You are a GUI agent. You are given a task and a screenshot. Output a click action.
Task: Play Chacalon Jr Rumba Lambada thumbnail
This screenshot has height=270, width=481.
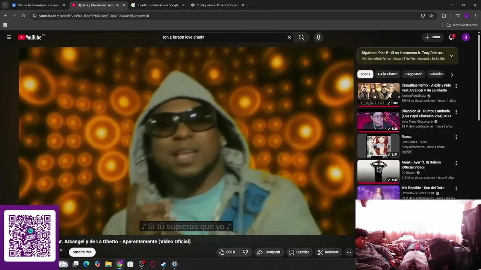(378, 120)
